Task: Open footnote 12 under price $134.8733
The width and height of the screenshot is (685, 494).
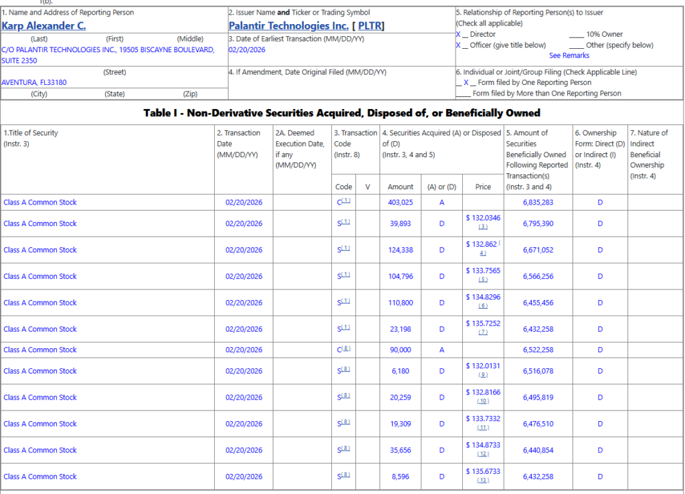Action: (x=483, y=454)
